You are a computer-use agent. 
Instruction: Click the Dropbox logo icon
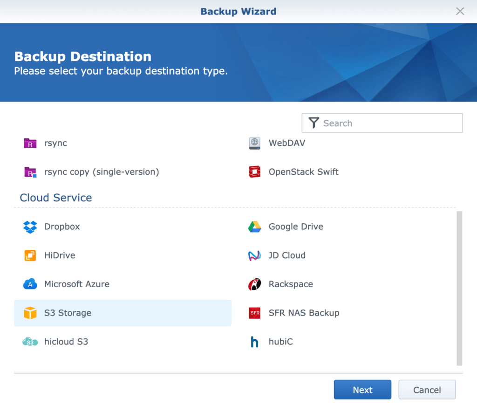tap(30, 227)
